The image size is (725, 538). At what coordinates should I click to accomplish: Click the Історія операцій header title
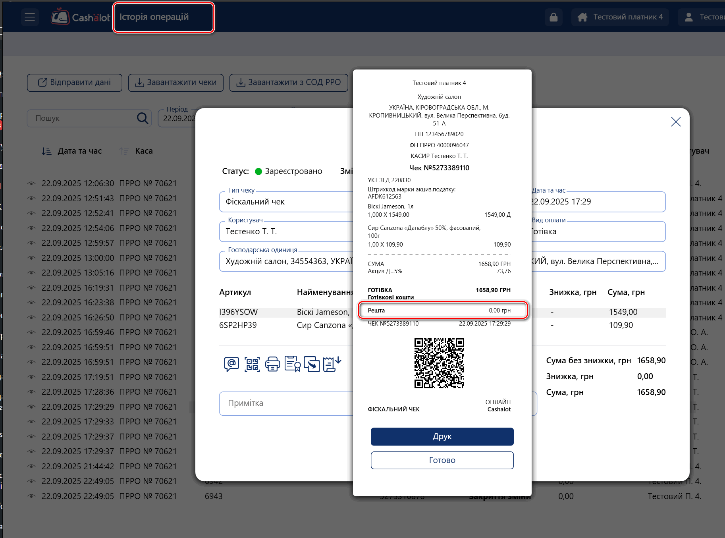(154, 17)
